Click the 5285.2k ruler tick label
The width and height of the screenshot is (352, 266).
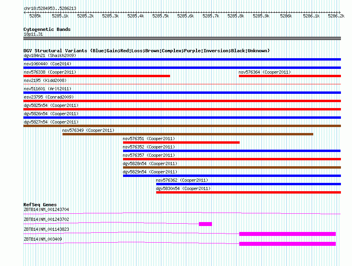pyautogui.click(x=85, y=16)
